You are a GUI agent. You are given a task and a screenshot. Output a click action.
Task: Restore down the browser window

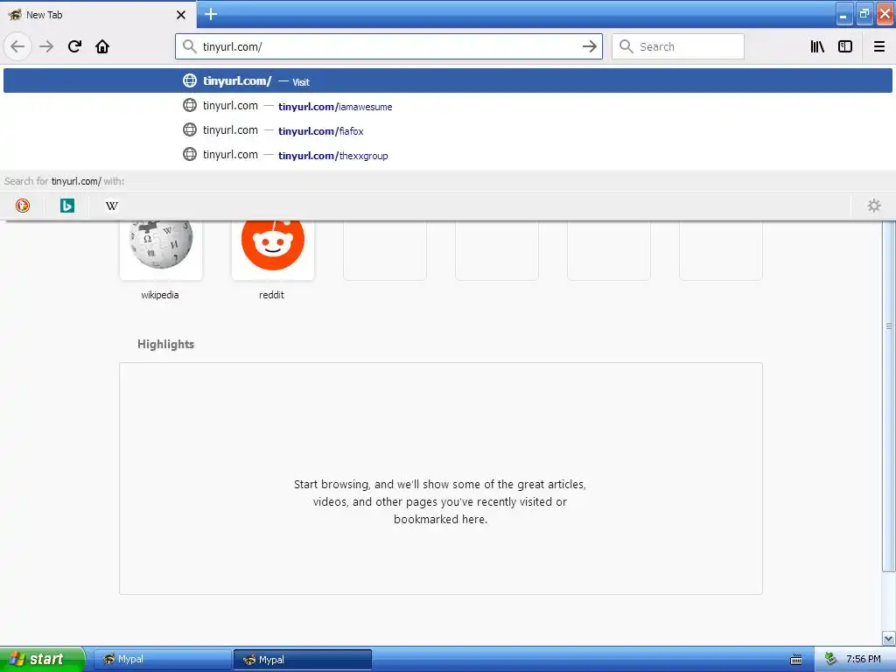[864, 14]
